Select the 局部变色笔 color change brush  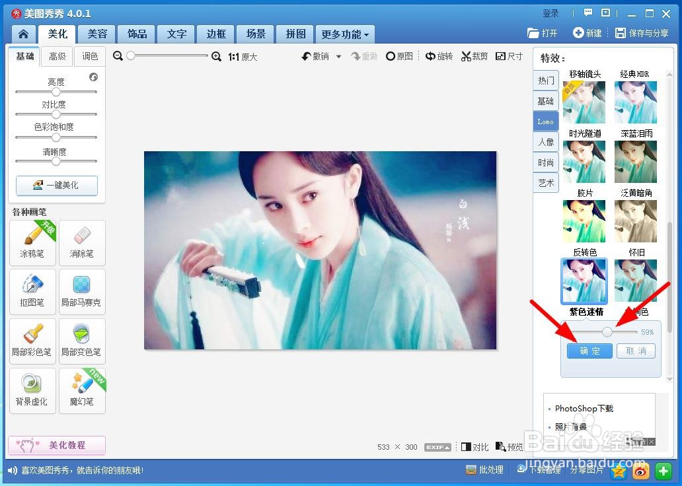(x=82, y=341)
